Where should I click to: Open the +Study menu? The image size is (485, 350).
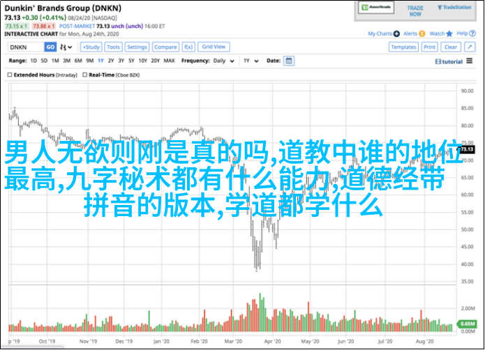tap(91, 47)
